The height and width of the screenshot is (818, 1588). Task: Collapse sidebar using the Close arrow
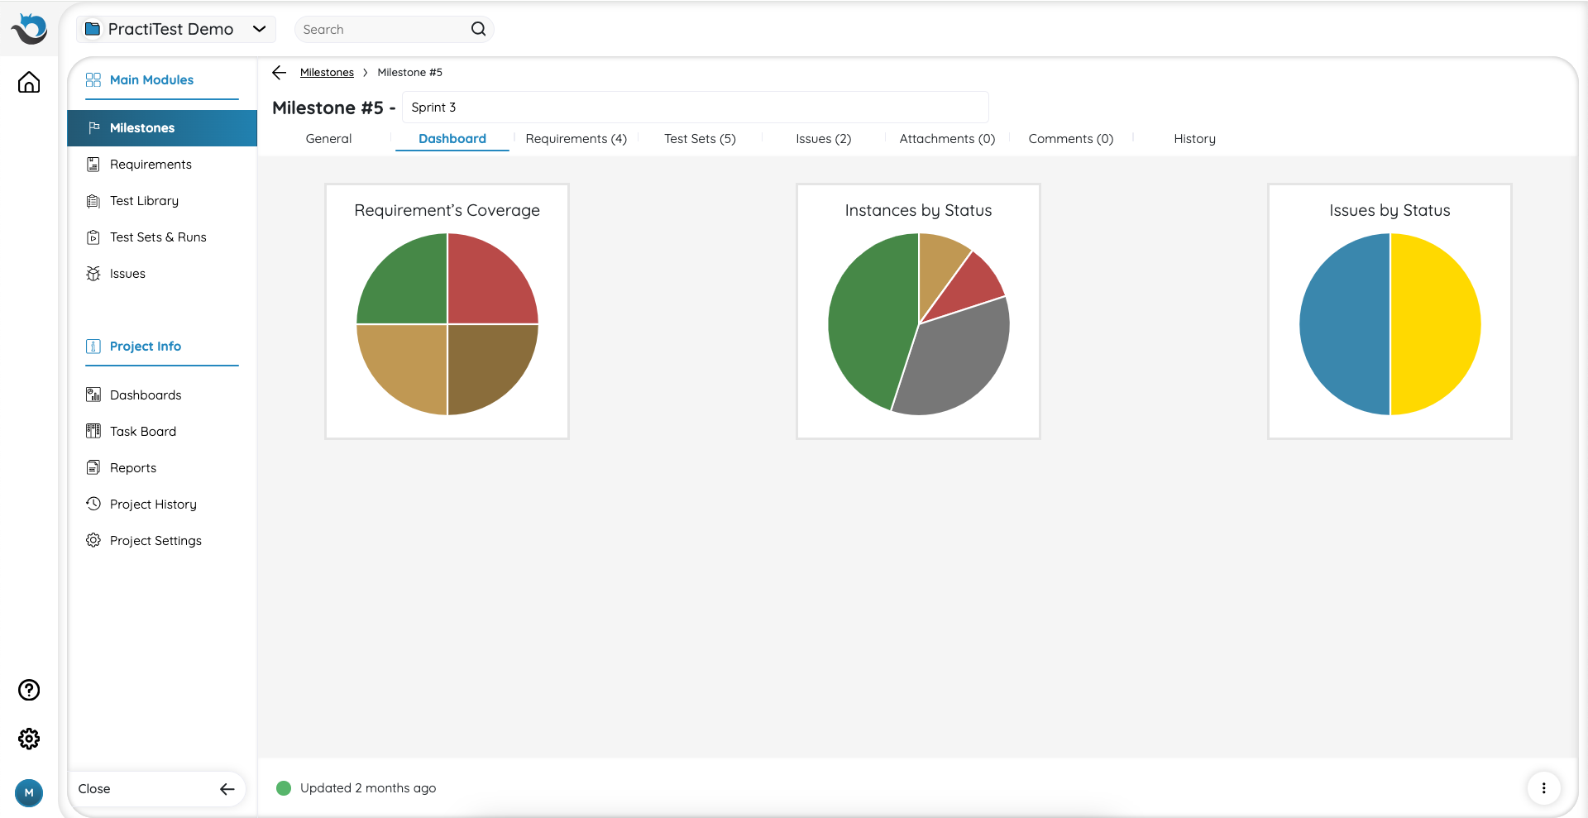227,789
